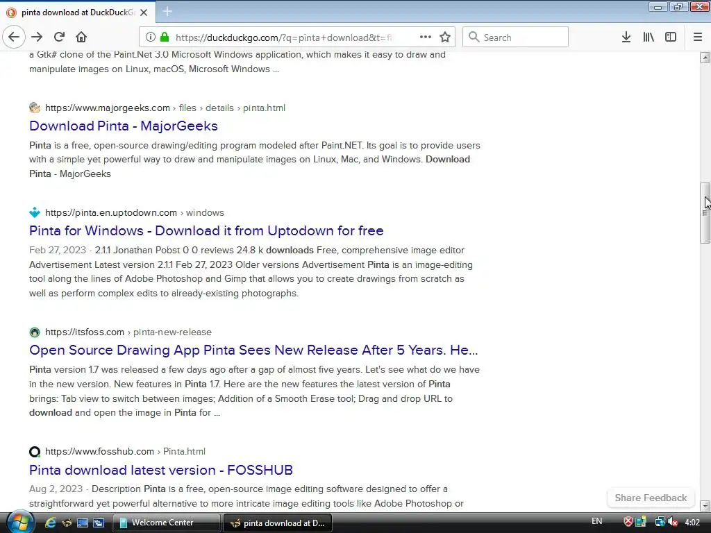
Task: Open the Downloads panel arrow
Action: pos(626,37)
